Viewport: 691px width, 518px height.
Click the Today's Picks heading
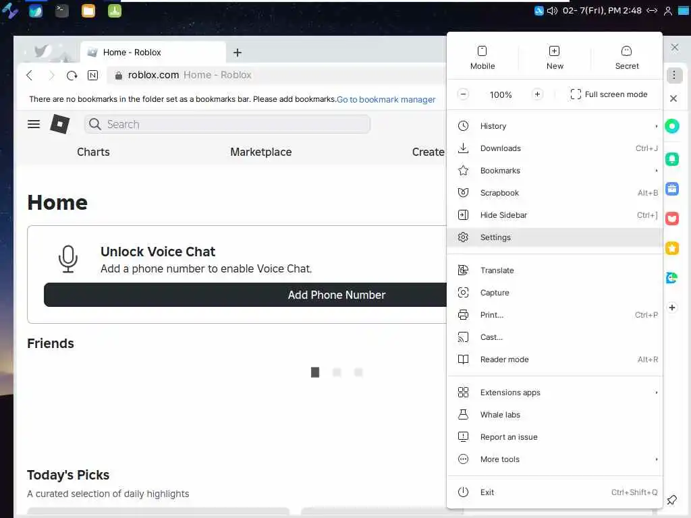click(x=68, y=475)
